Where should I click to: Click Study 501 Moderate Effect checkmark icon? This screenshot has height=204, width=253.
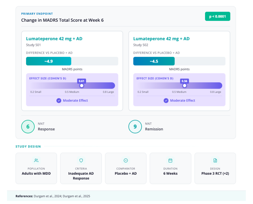click(59, 101)
